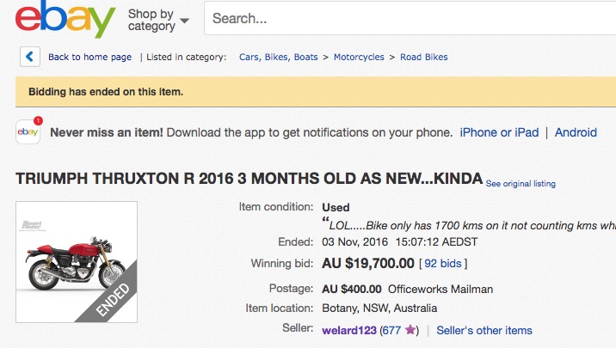Image resolution: width=616 pixels, height=348 pixels.
Task: Open the Shop by category dropdown
Action: 158,20
